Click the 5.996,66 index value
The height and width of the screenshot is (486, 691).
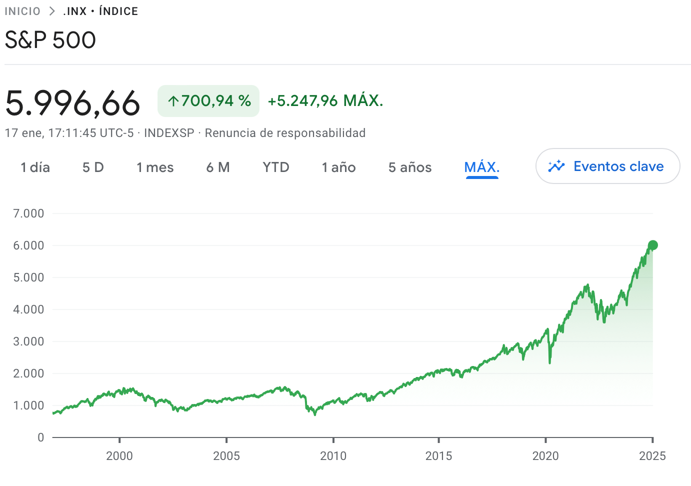[x=73, y=103]
